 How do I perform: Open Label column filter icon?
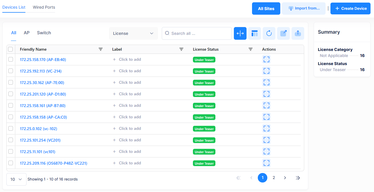pos(181,49)
